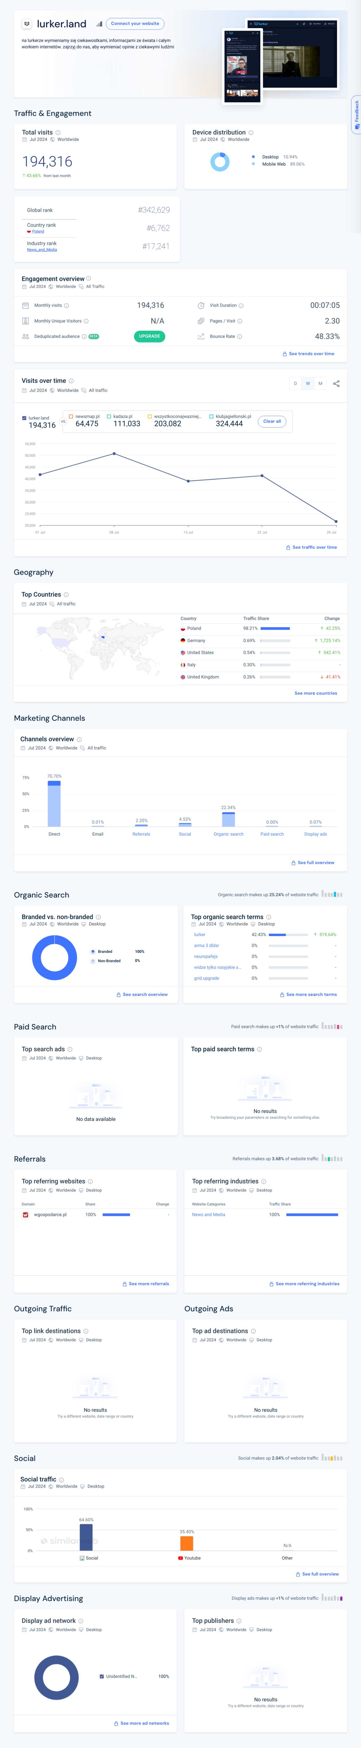
Task: Click the Deduplicated audience info icon
Action: tap(84, 337)
